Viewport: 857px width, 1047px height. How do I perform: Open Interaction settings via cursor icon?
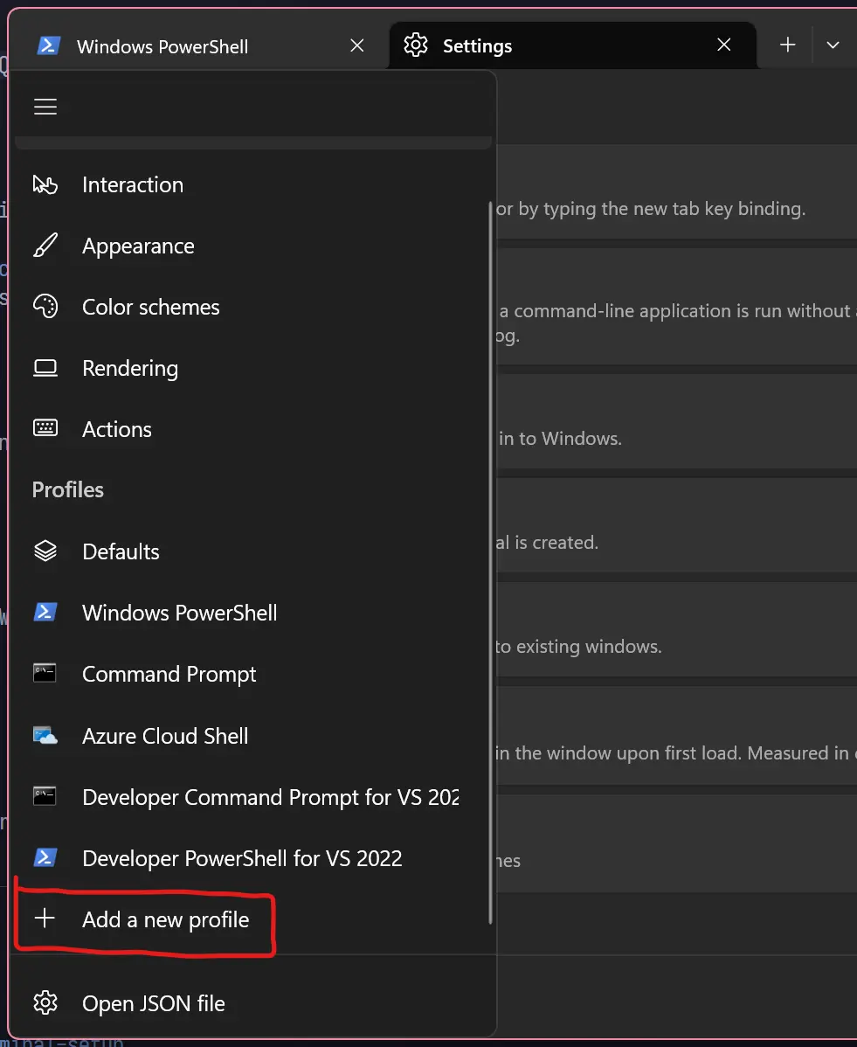[45, 184]
